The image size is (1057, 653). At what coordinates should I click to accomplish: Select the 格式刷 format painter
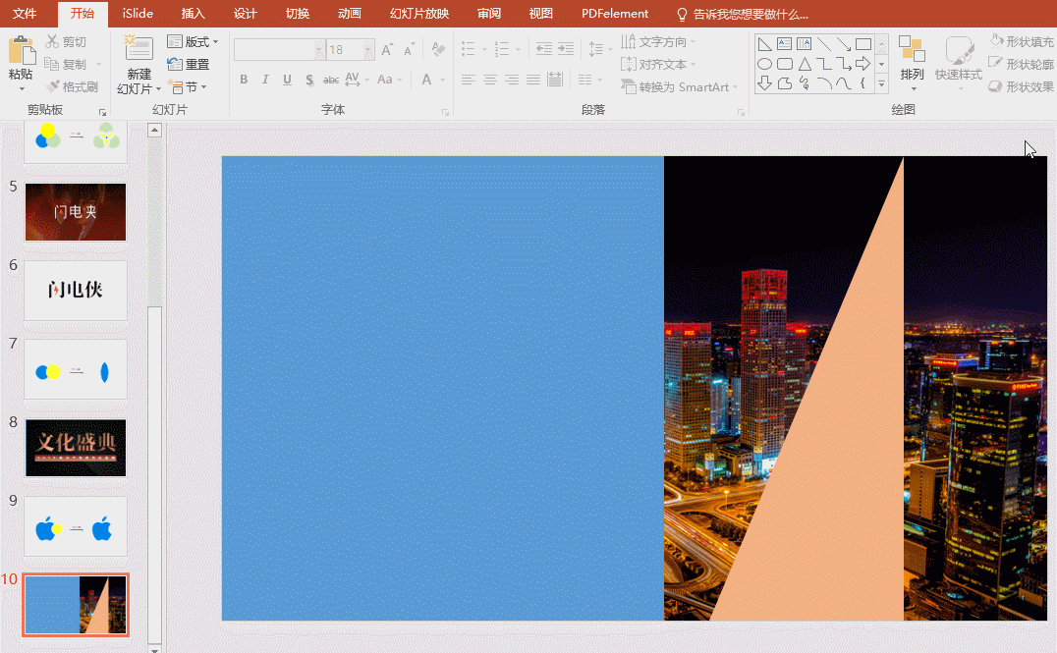72,86
